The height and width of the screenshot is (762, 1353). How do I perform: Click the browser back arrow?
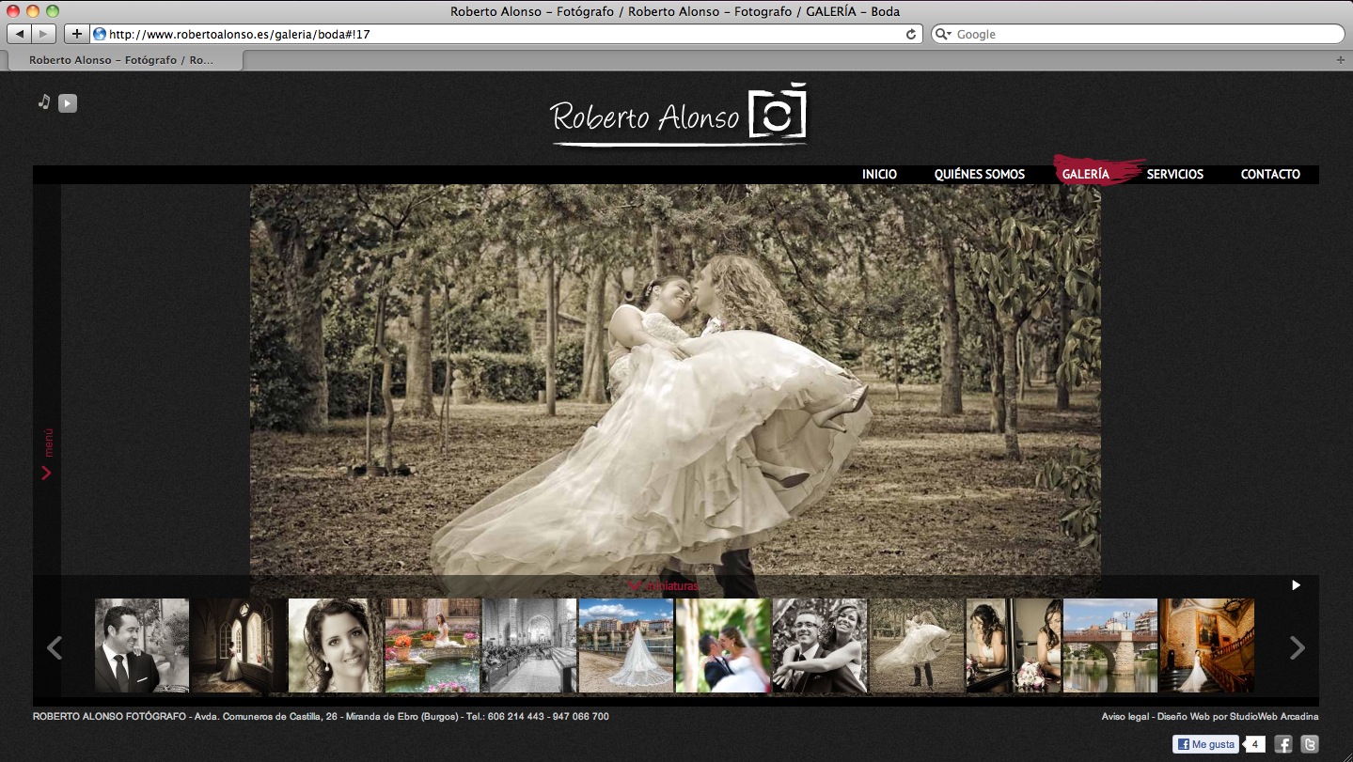coord(19,34)
